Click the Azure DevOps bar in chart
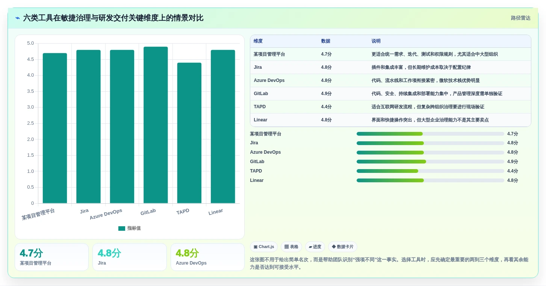Screen dimensions: 546x286 point(122,127)
